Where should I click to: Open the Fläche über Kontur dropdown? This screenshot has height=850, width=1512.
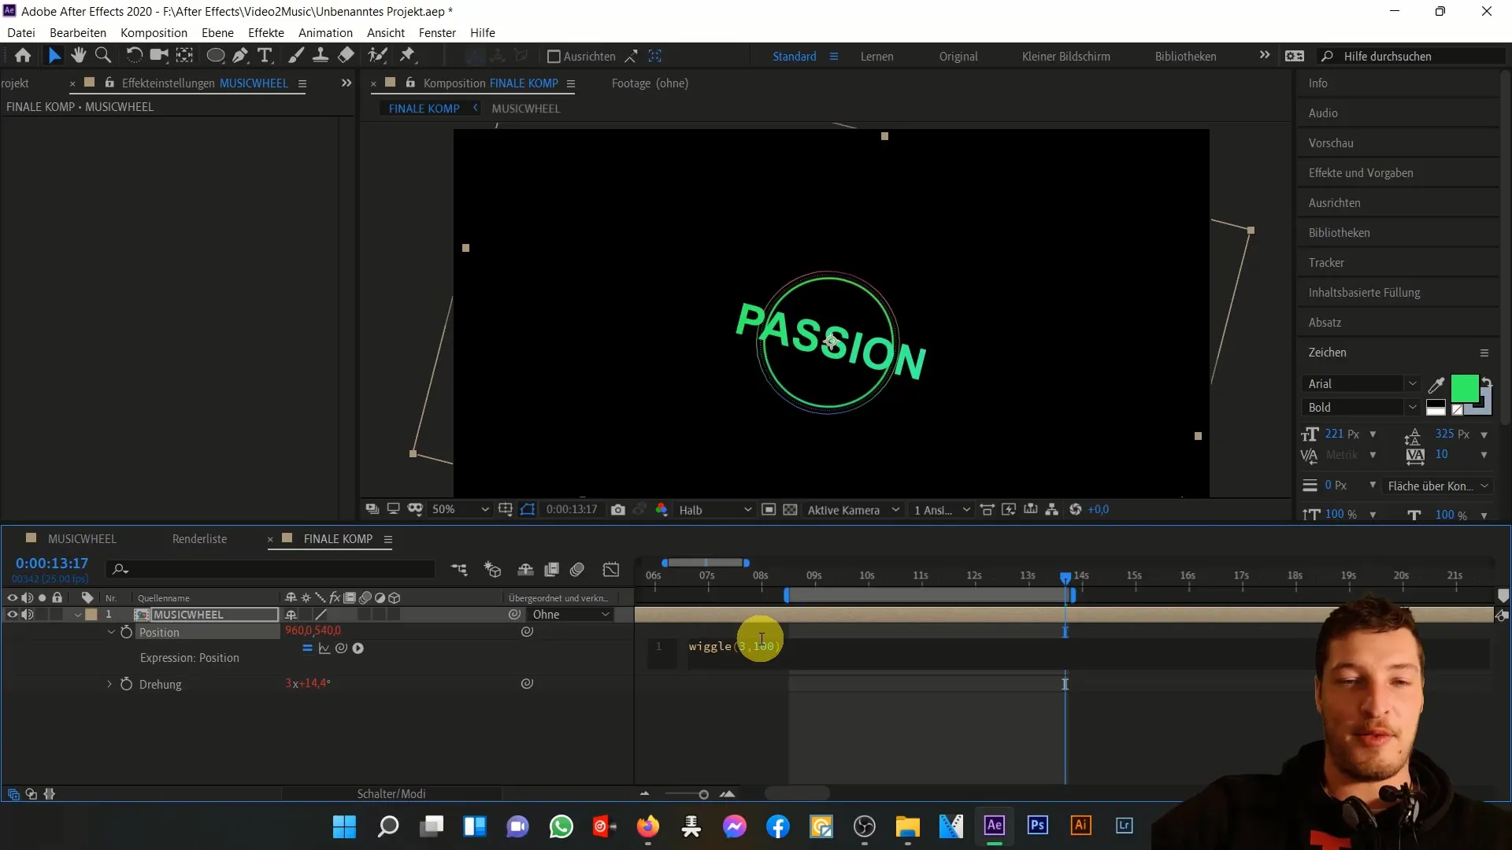[x=1438, y=486]
